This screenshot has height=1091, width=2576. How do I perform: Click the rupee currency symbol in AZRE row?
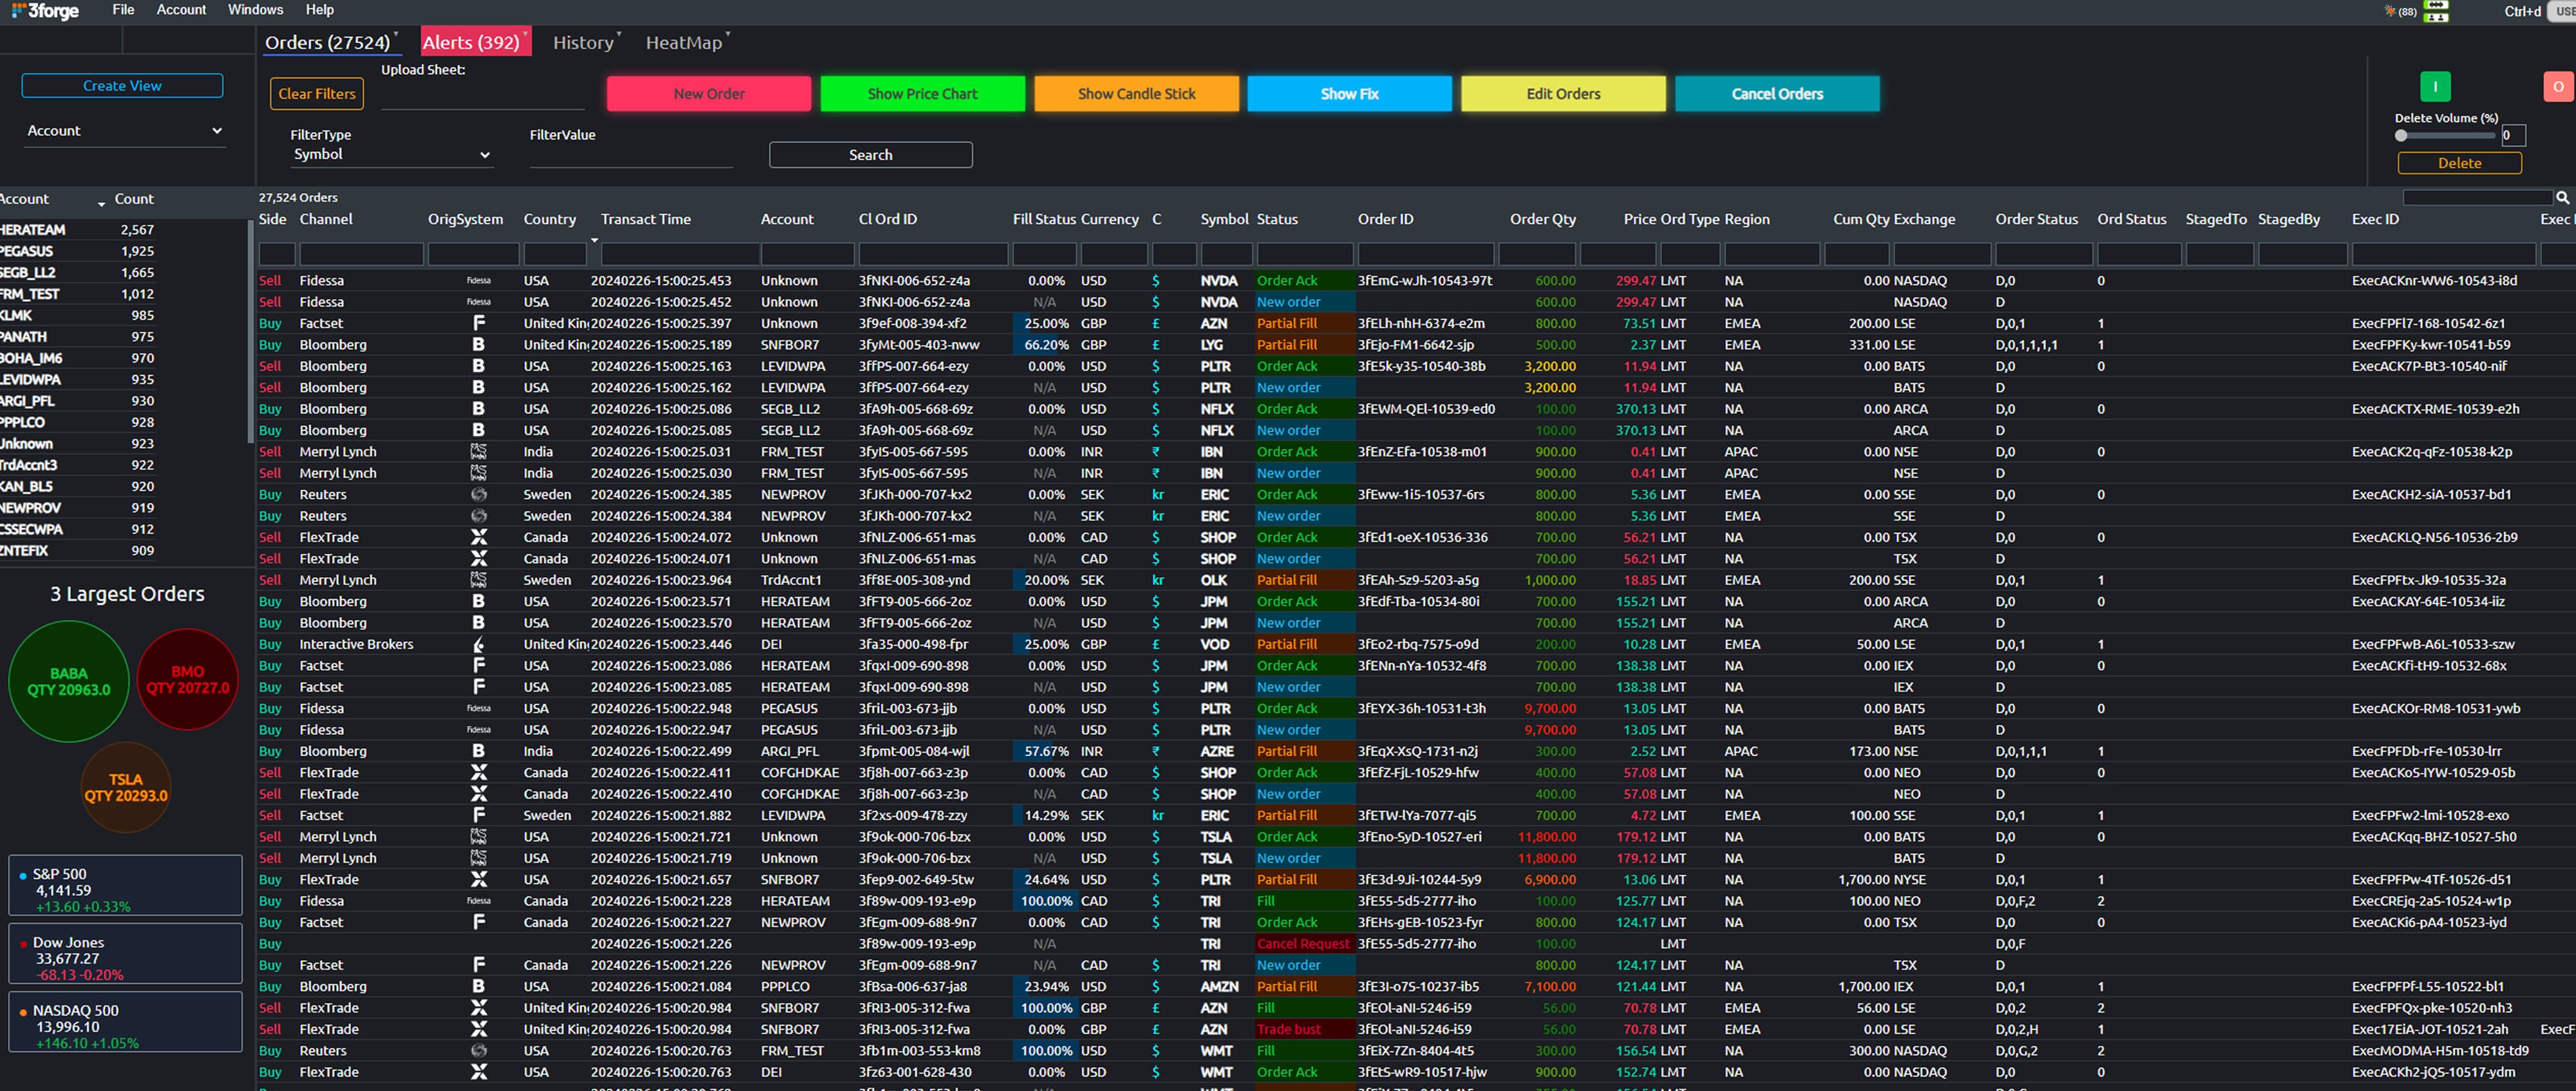[1156, 751]
